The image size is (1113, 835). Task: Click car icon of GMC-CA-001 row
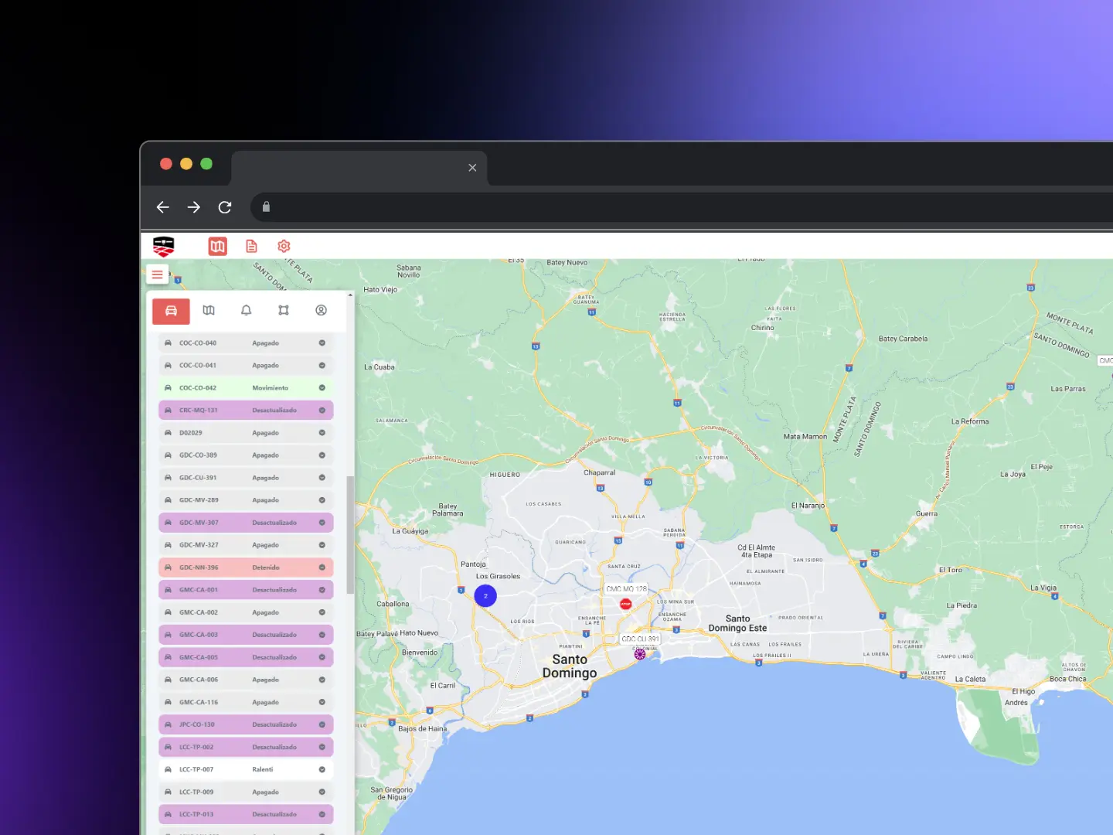(168, 590)
